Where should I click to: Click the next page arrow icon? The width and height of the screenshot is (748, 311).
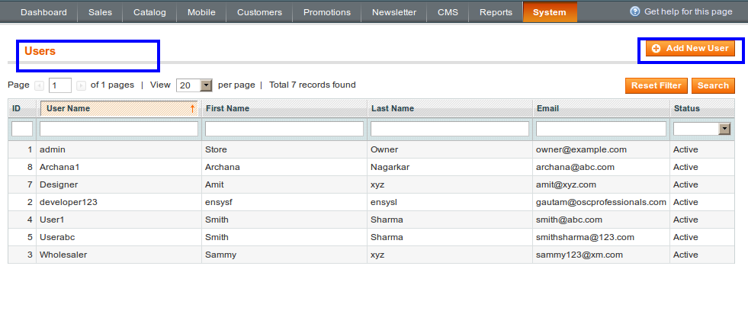(x=81, y=85)
